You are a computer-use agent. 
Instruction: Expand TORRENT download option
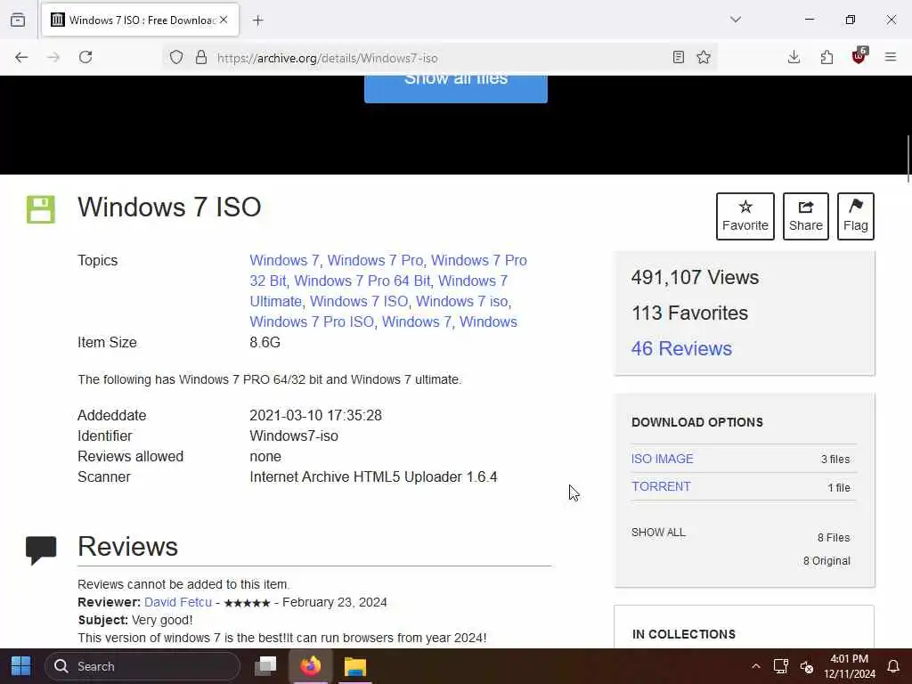pos(661,487)
